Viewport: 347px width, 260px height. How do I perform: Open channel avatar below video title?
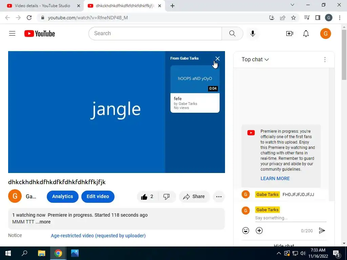coord(15,196)
